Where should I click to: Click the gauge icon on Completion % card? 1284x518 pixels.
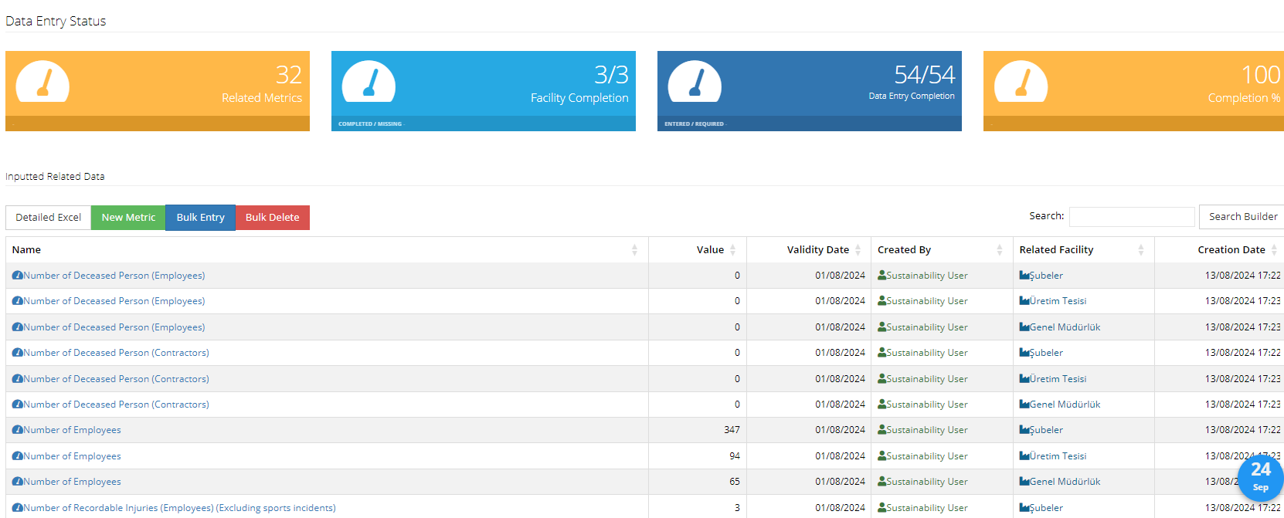point(1021,82)
